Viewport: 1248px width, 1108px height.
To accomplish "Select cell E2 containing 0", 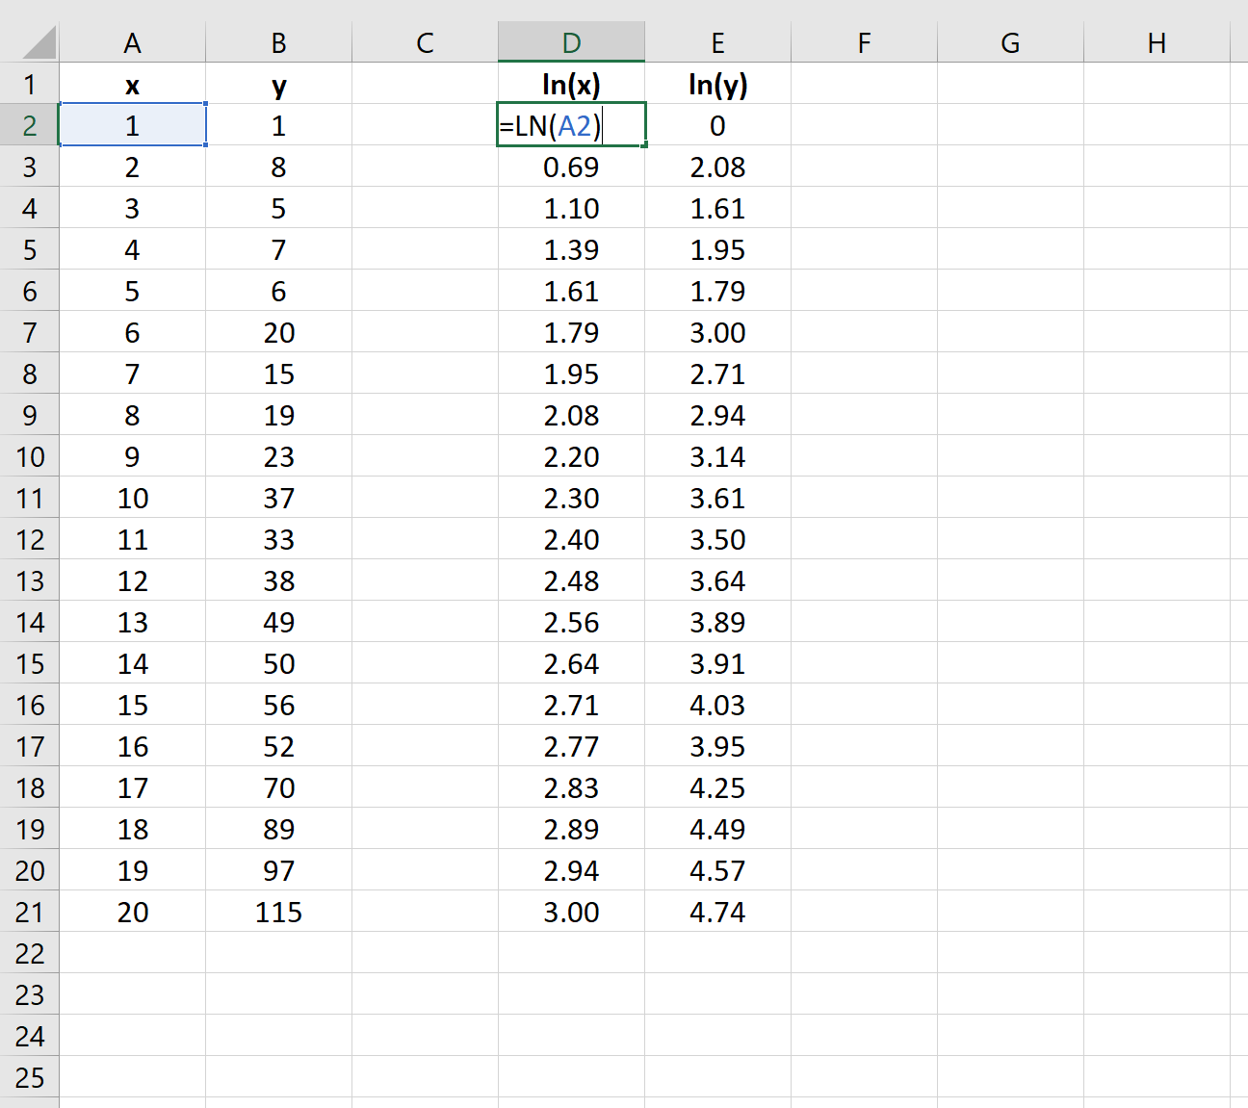I will pyautogui.click(x=717, y=124).
